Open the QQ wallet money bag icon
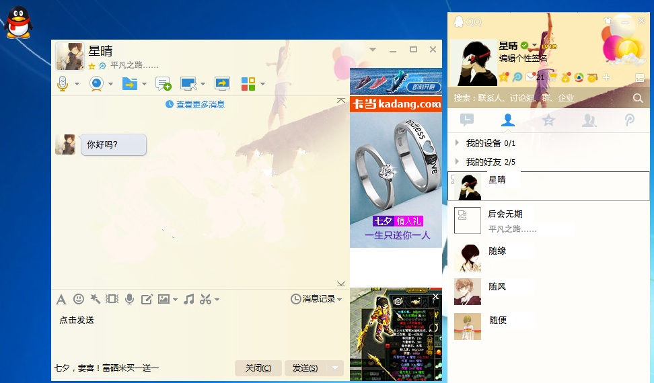Viewport: 654px width, 383px height. (566, 77)
